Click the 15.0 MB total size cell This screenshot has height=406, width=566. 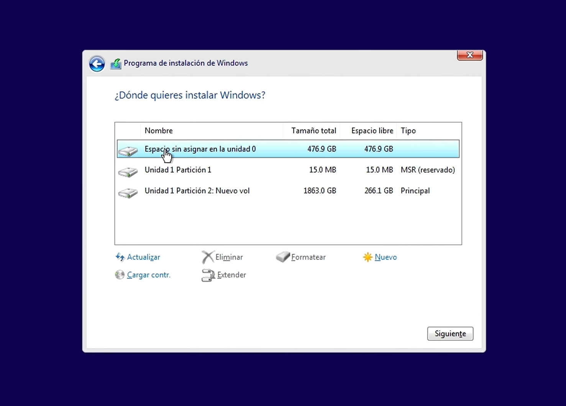point(323,170)
